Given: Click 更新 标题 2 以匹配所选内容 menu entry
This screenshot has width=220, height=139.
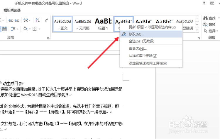Looking at the screenshot, I should point(151,27).
